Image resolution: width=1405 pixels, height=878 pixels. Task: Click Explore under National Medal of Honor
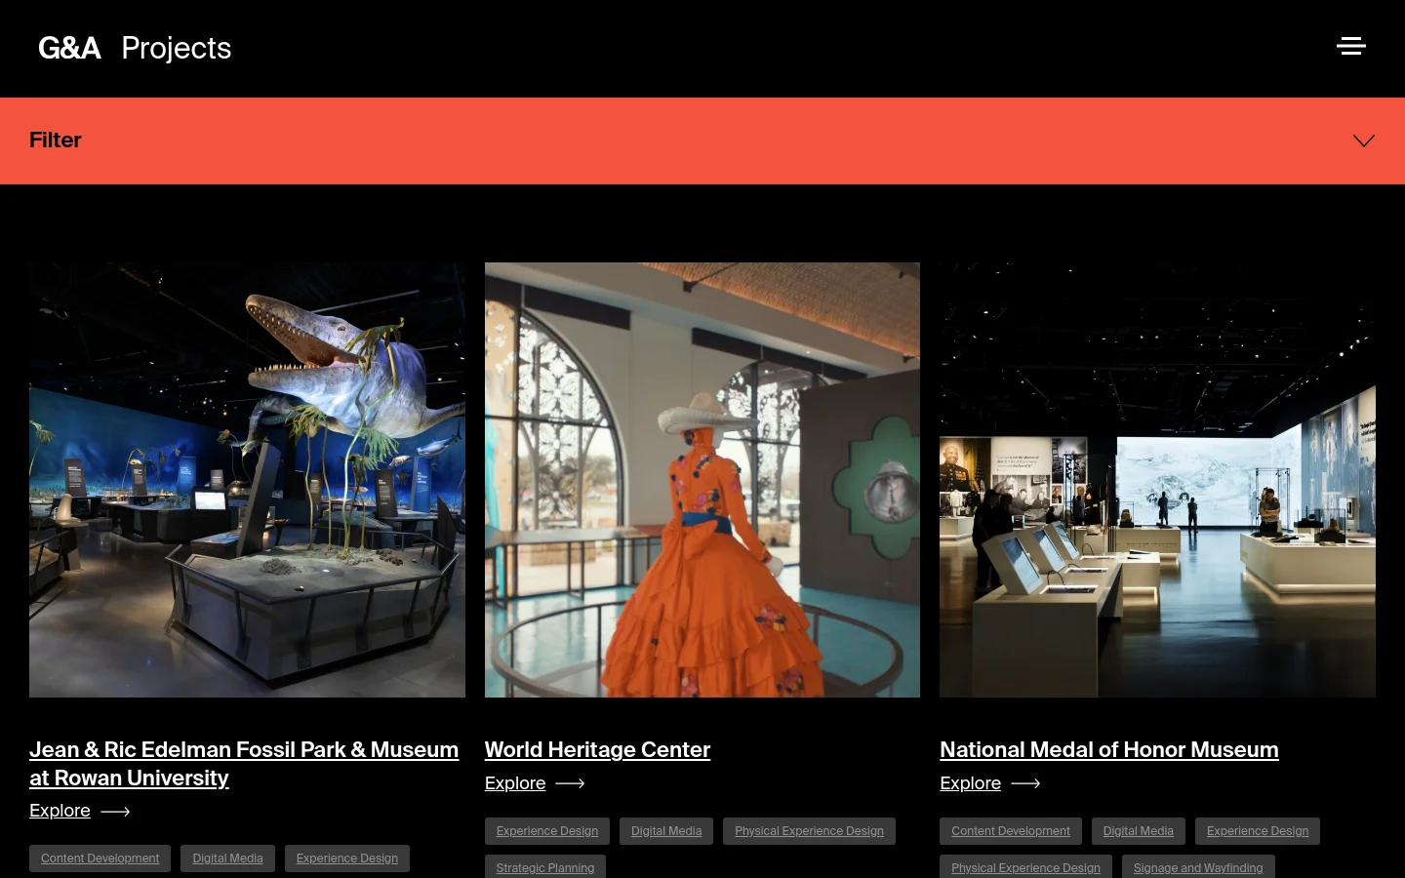pos(970,783)
